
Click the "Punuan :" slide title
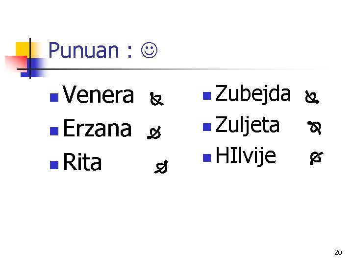tap(91, 50)
